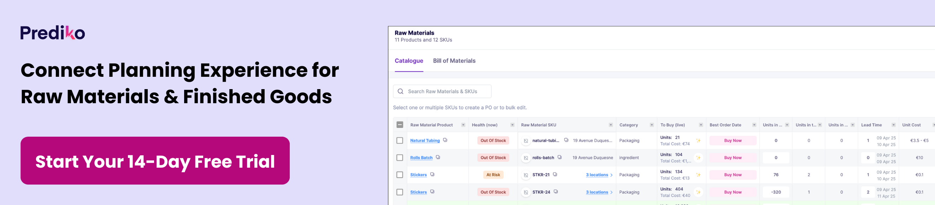This screenshot has width=935, height=205.
Task: Click the '19 Avenue Duquesne' location in rolls-batch row
Action: click(x=592, y=158)
